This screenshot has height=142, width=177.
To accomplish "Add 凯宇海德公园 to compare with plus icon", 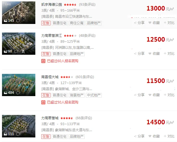I will (x=165, y=23).
